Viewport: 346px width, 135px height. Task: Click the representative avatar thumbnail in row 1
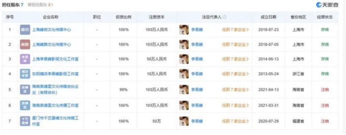point(184,30)
